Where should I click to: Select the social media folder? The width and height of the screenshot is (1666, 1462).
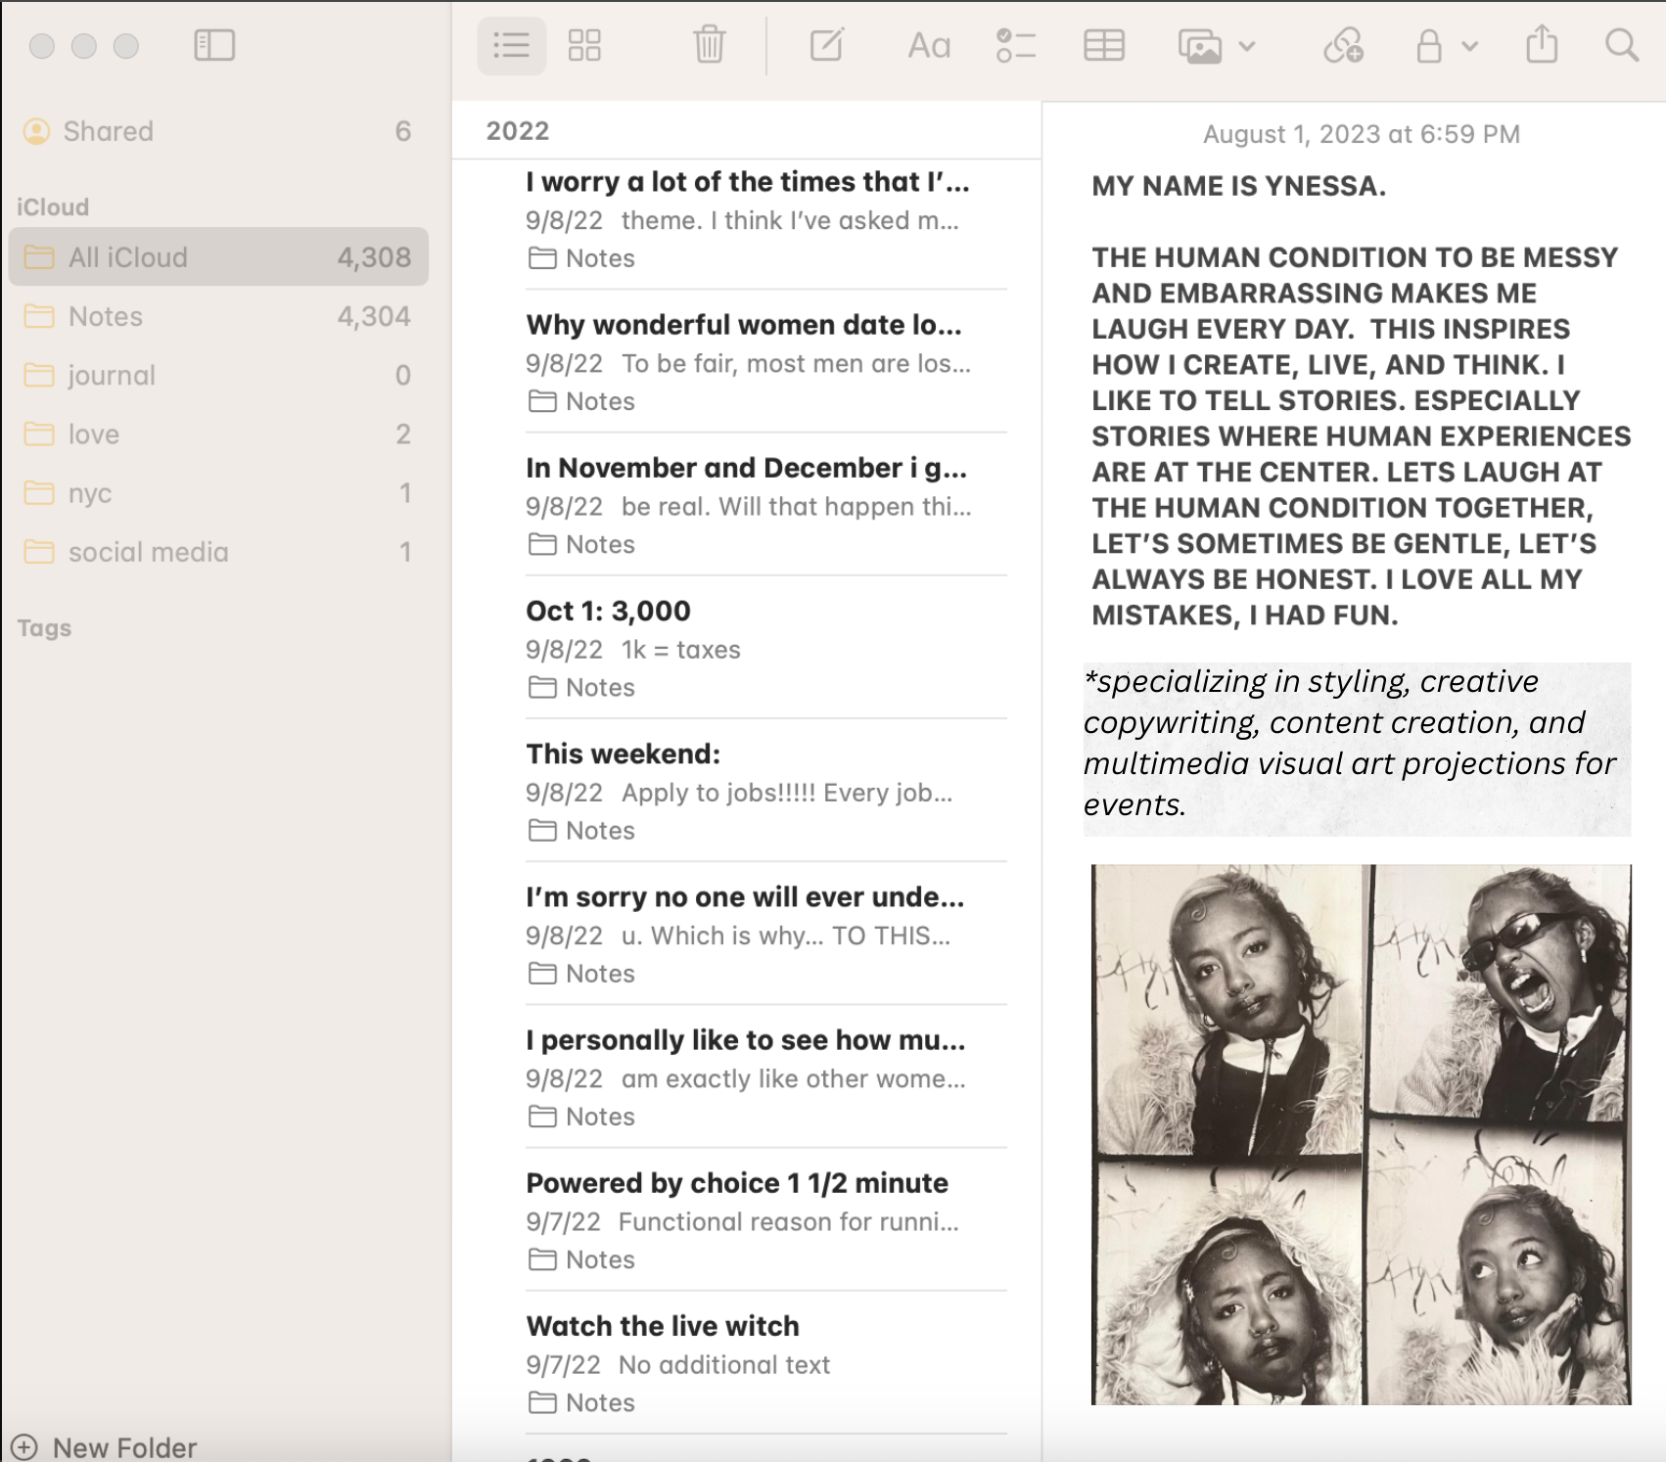point(148,552)
